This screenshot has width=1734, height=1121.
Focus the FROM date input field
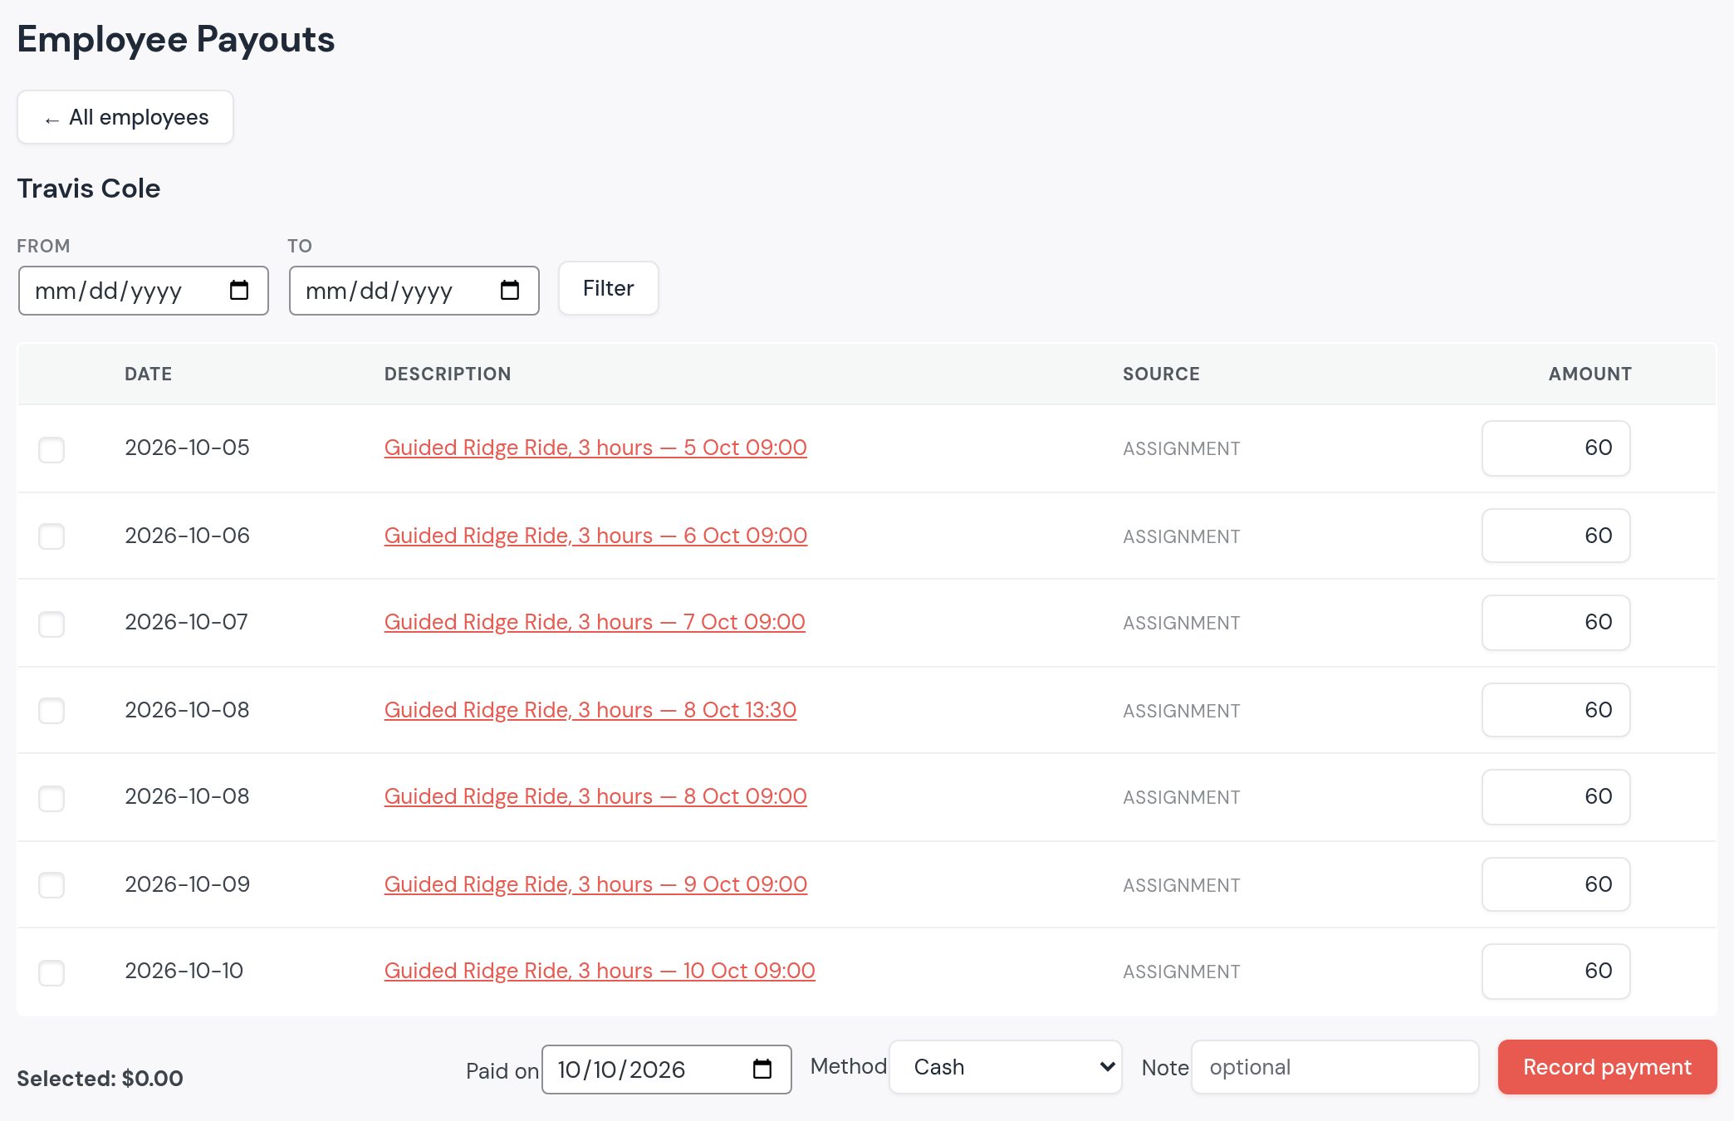coord(144,291)
